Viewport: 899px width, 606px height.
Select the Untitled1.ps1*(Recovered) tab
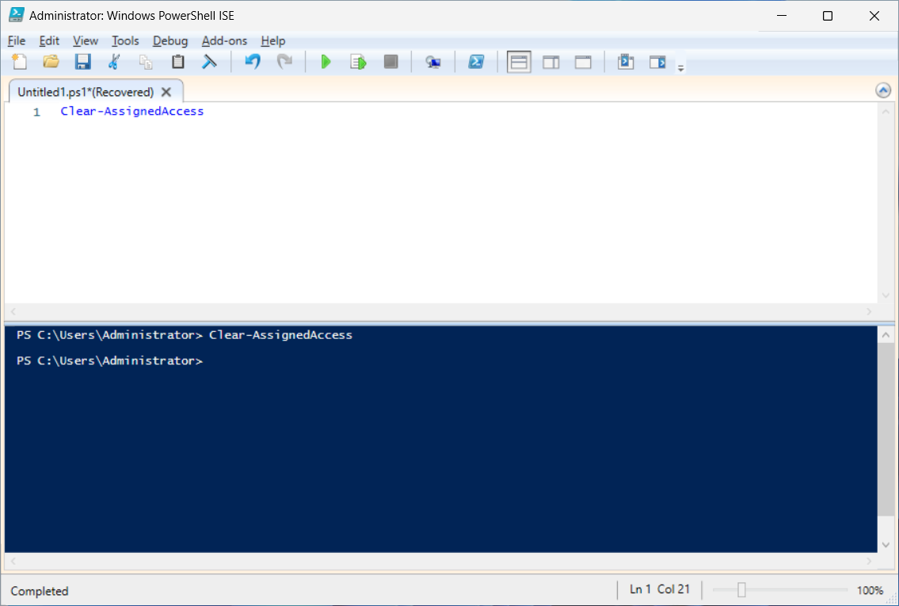pyautogui.click(x=86, y=92)
